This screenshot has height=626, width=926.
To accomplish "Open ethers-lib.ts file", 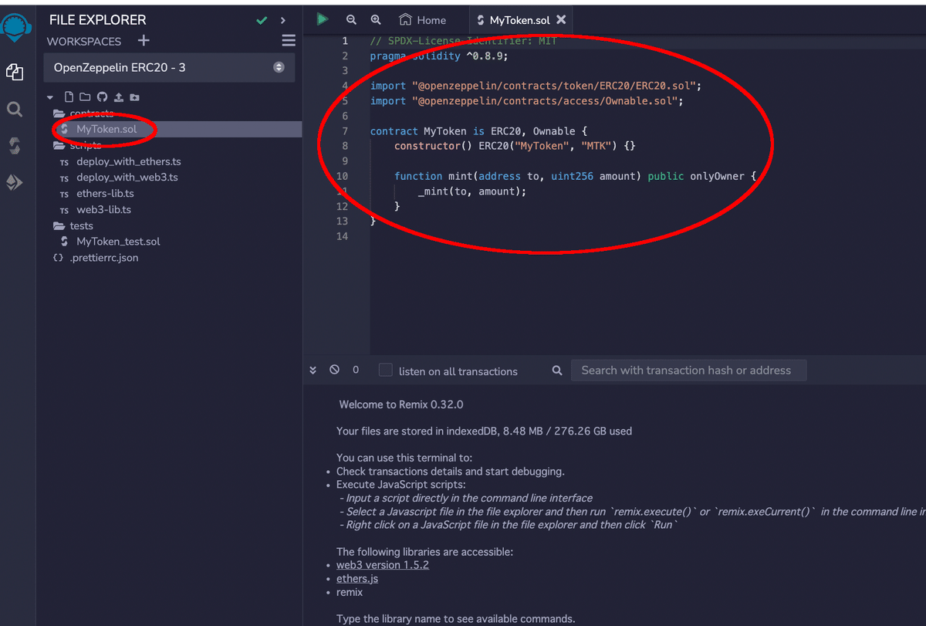I will (105, 194).
